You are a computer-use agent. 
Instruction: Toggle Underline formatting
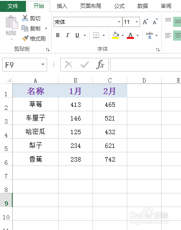[77, 35]
